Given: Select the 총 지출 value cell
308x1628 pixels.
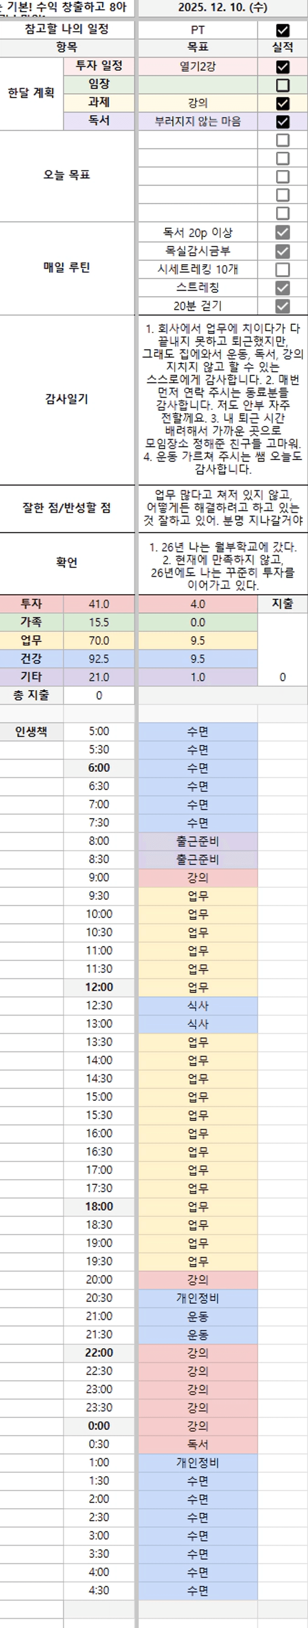Looking at the screenshot, I should click(99, 695).
